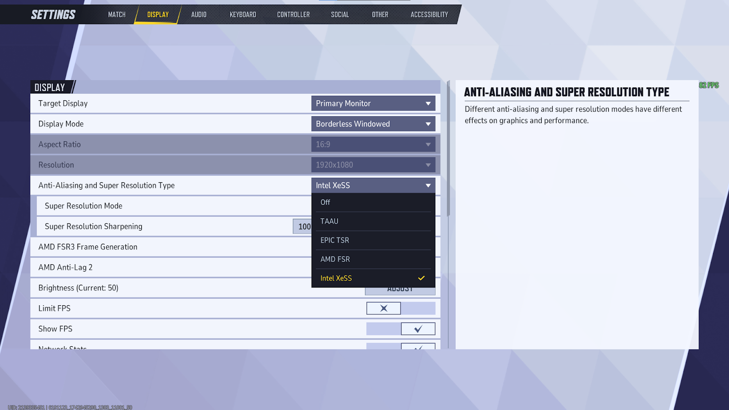
Task: Click the Super Resolution Sharpening value field
Action: pos(303,226)
